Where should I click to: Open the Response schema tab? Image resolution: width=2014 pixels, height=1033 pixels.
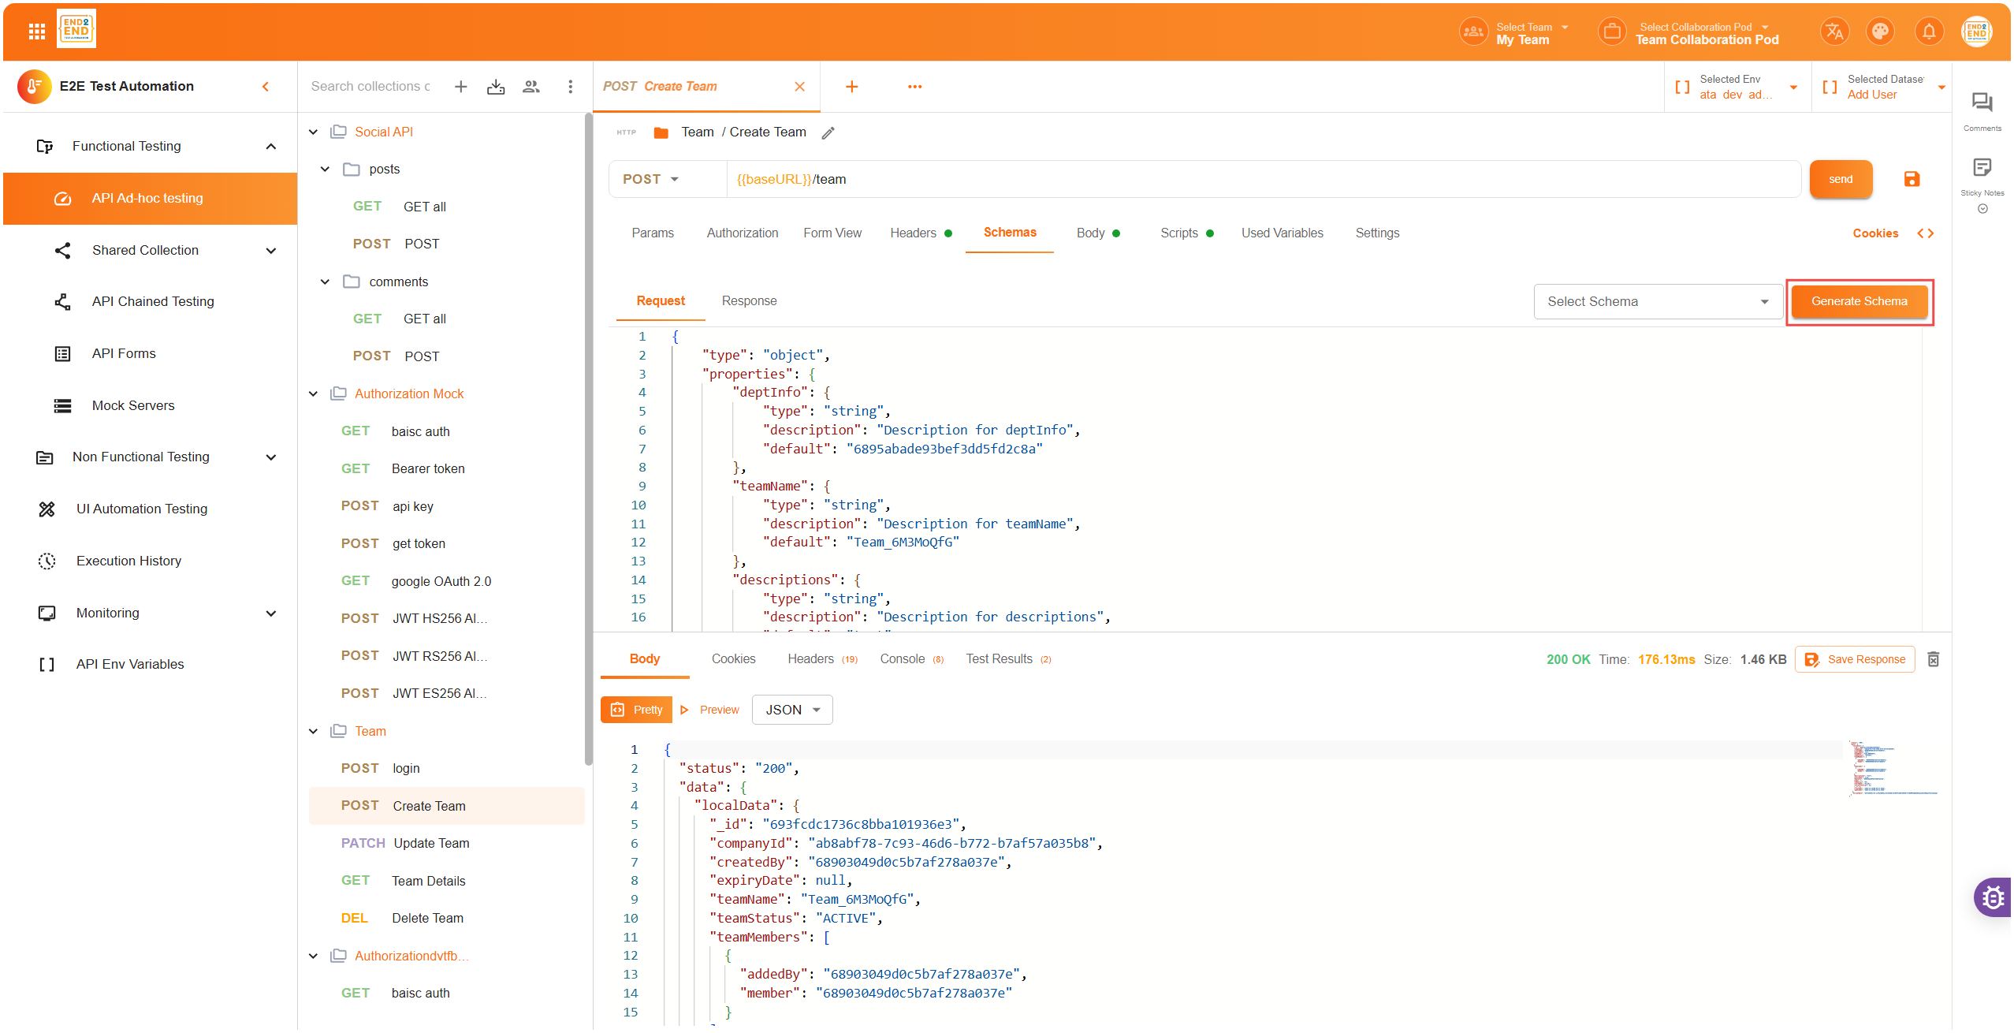[749, 300]
